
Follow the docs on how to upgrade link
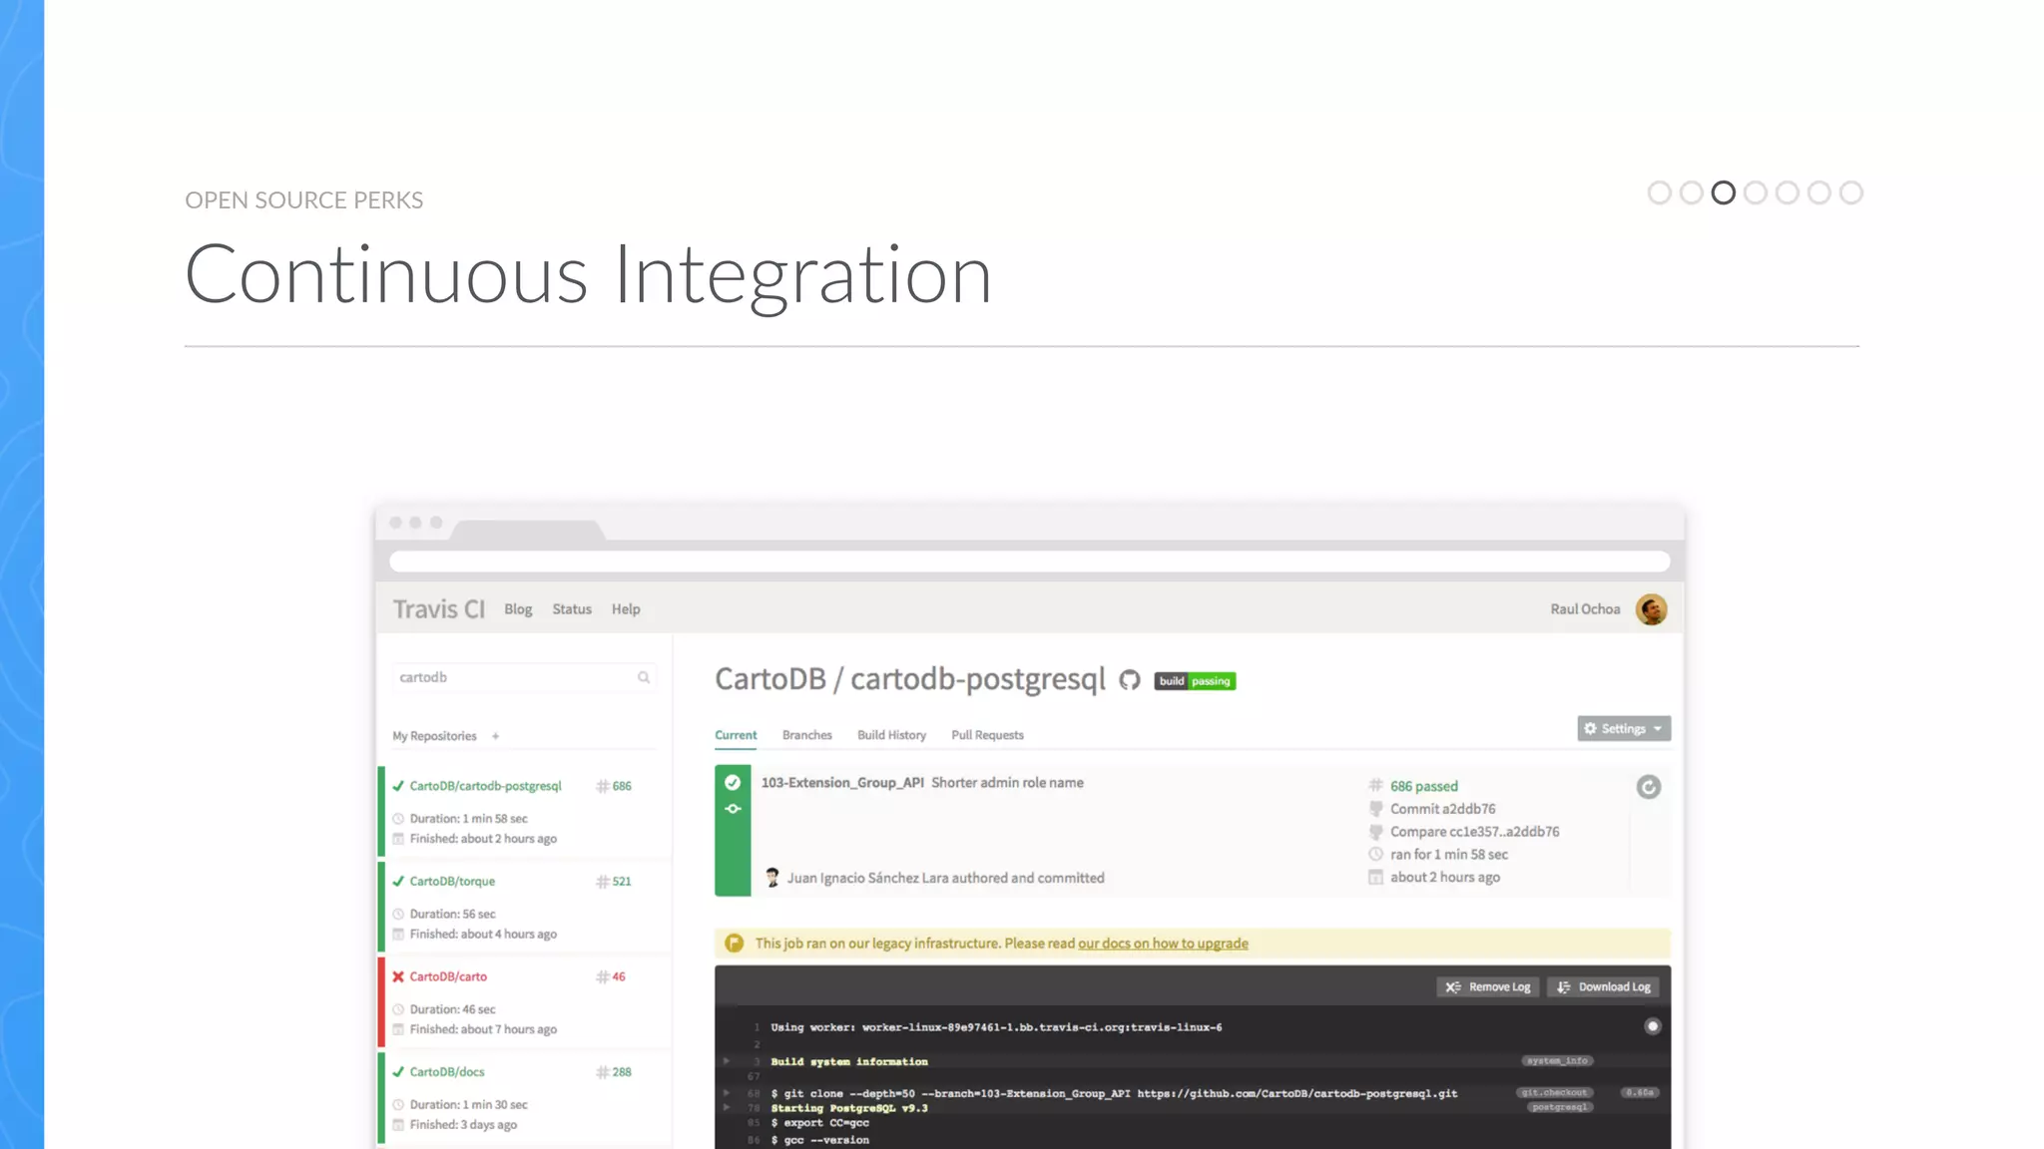click(x=1163, y=944)
